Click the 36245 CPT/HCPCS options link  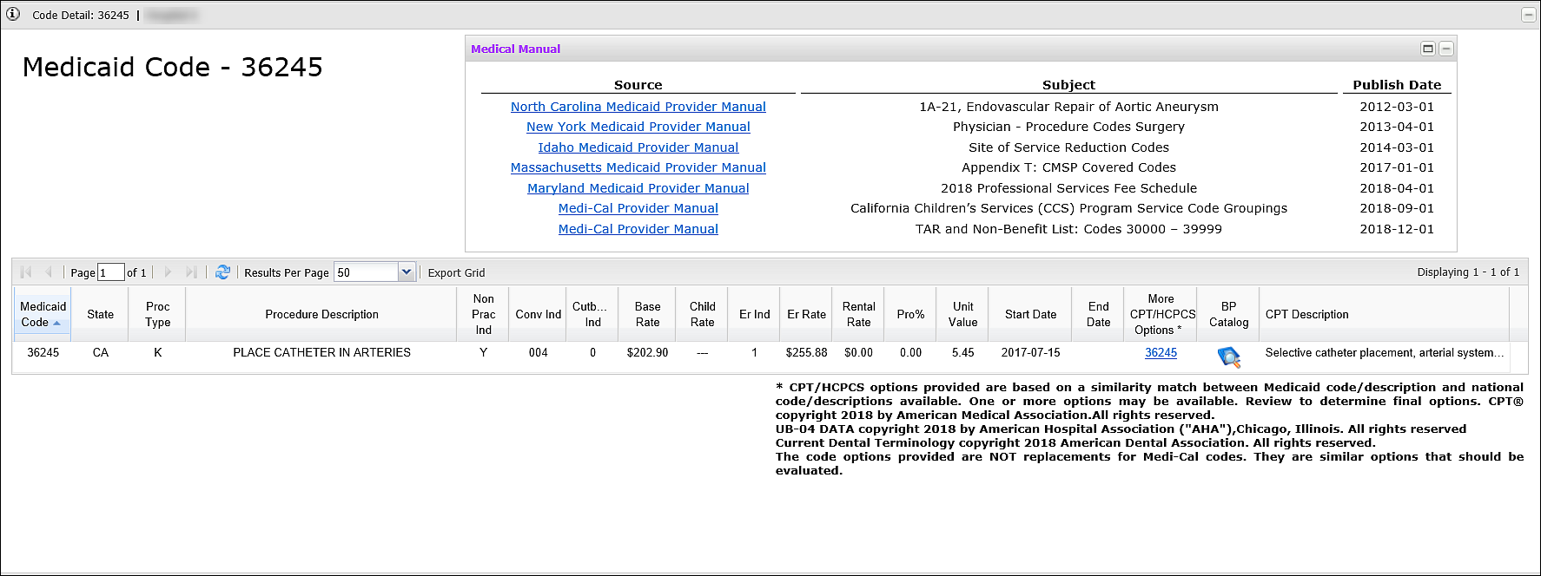[1161, 352]
